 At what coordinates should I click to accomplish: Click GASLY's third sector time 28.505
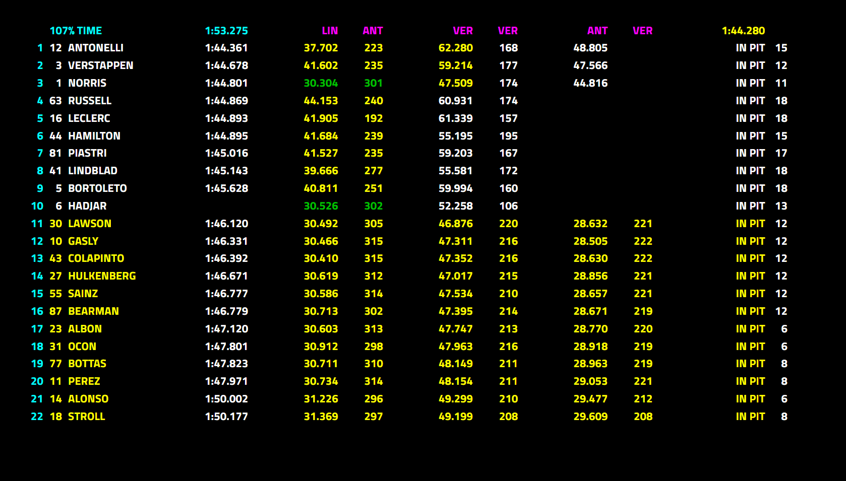(x=590, y=241)
